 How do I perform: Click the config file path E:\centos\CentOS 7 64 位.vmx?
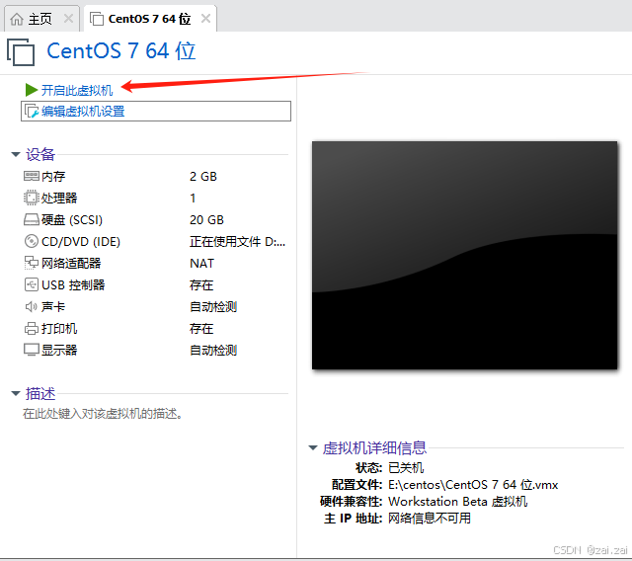tap(473, 484)
